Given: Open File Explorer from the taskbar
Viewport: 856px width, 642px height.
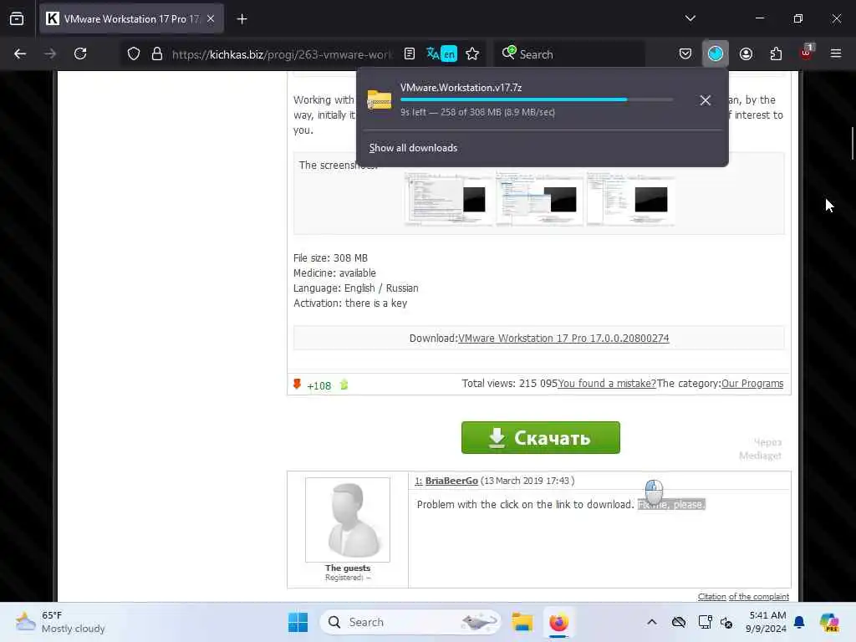Looking at the screenshot, I should 522,622.
